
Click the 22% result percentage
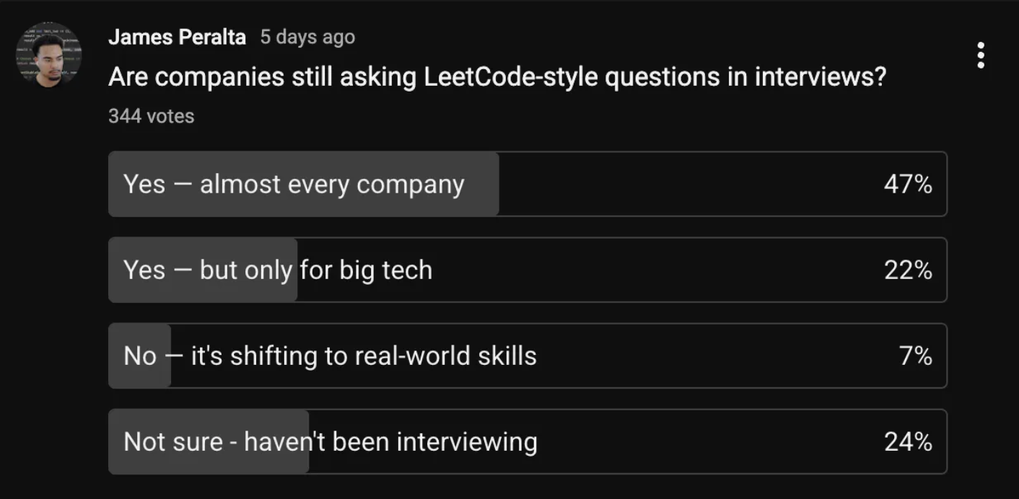click(908, 270)
